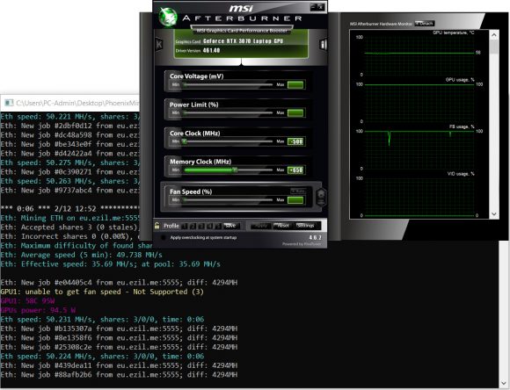Image resolution: width=510 pixels, height=390 pixels.
Task: Move the Memory Clock slider handle
Action: point(235,170)
